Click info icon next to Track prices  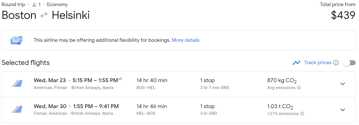click(x=336, y=62)
